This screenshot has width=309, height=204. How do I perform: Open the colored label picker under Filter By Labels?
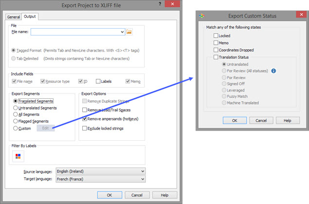(18, 156)
